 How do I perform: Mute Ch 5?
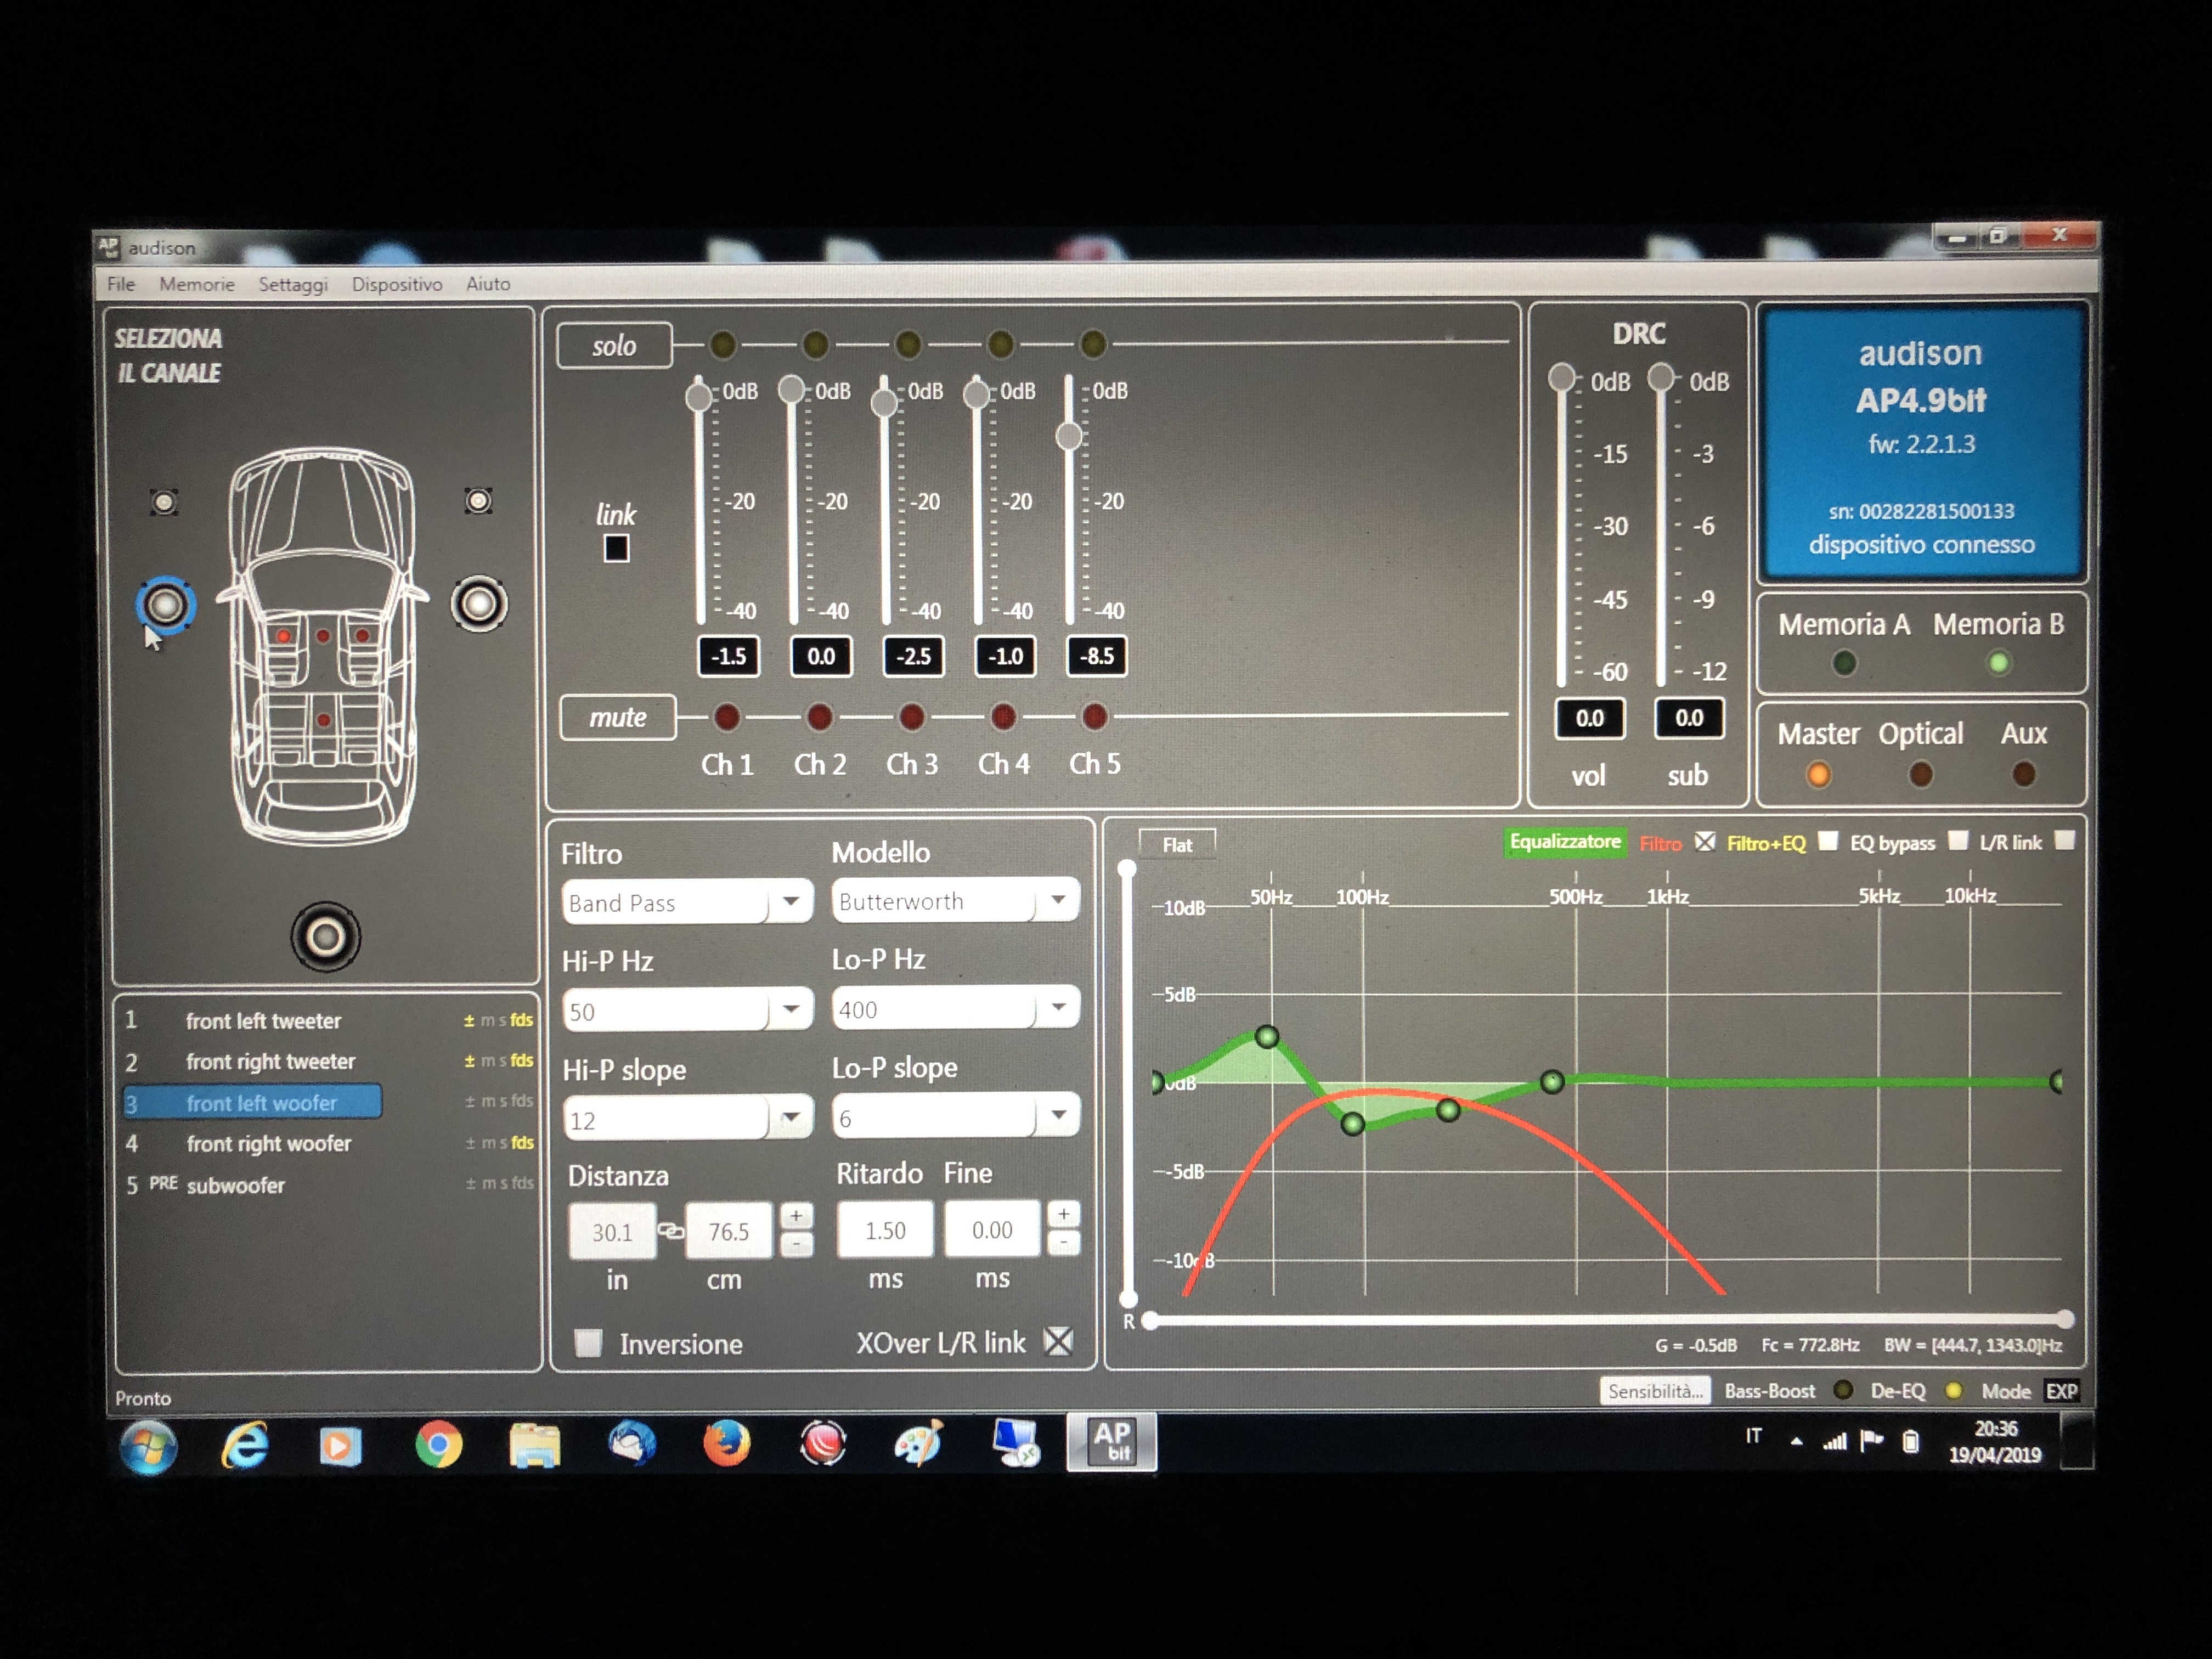tap(1095, 716)
